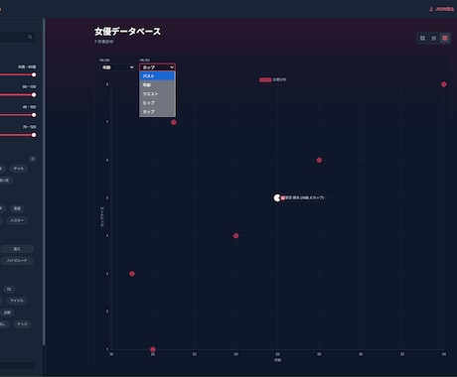This screenshot has height=377, width=457.
Task: Choose カップ from the open dropdown list
Action: [x=157, y=112]
